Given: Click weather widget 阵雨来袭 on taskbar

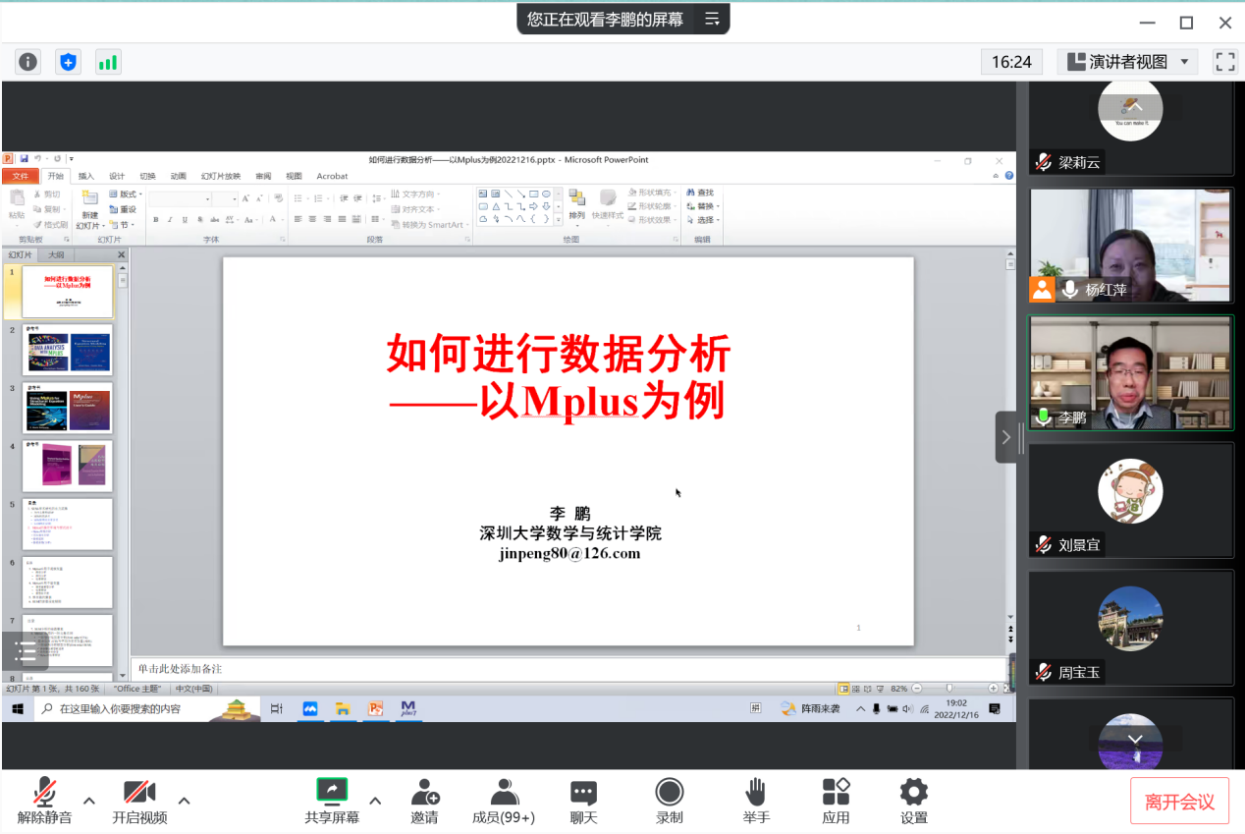Looking at the screenshot, I should click(811, 708).
